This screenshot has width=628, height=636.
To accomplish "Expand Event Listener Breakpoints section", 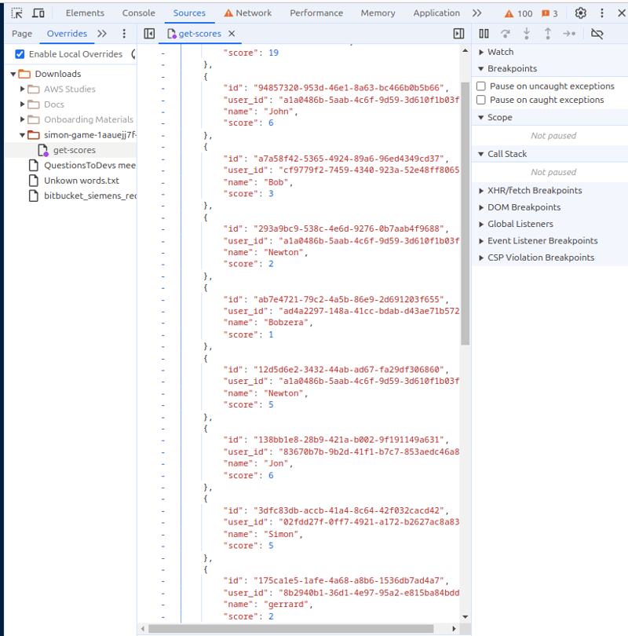I will (x=481, y=240).
